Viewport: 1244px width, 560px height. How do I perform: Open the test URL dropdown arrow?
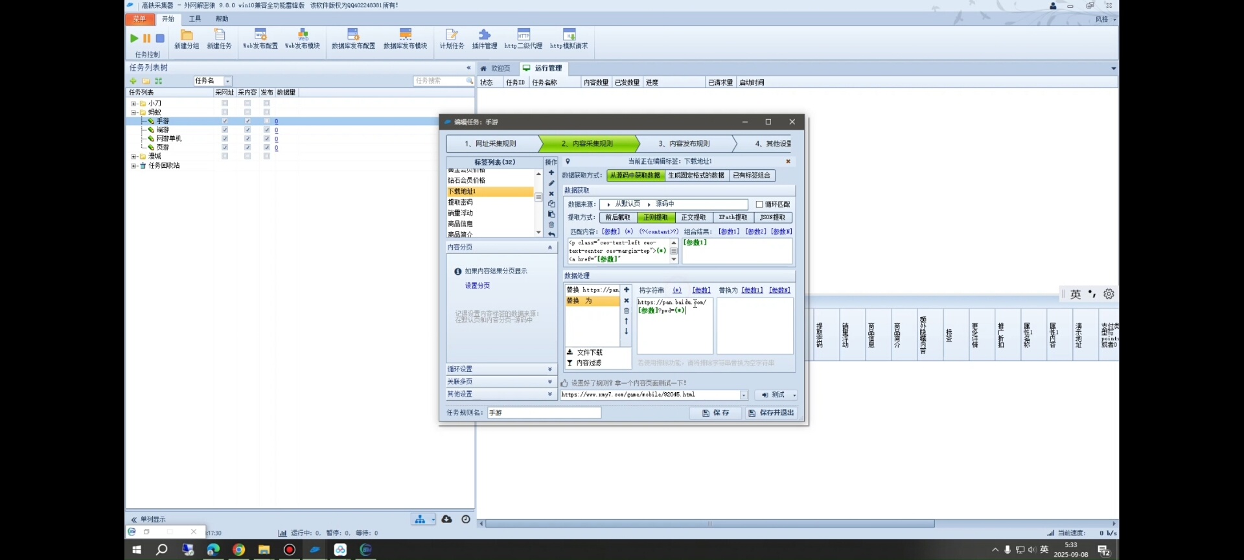pos(744,395)
